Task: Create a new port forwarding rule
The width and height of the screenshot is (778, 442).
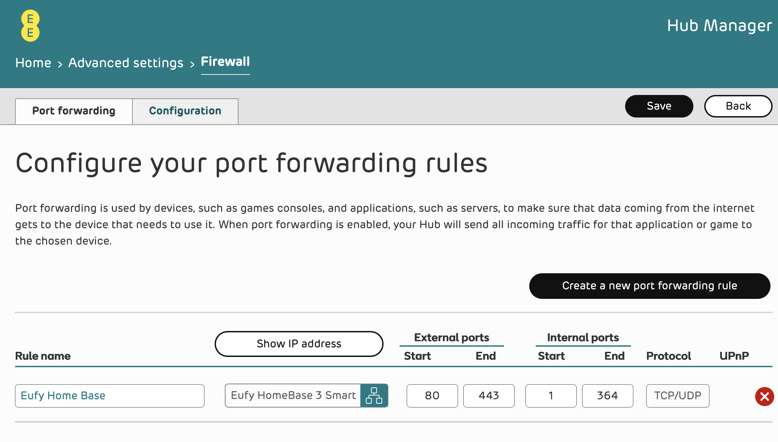Action: click(650, 286)
